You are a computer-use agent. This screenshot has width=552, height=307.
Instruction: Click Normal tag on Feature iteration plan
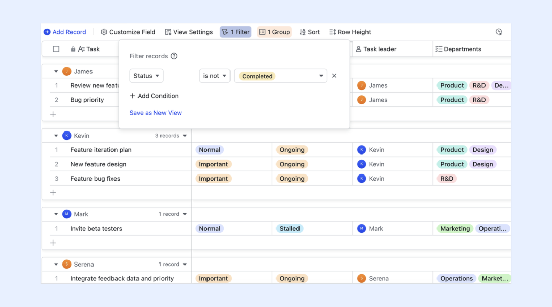[x=210, y=150]
